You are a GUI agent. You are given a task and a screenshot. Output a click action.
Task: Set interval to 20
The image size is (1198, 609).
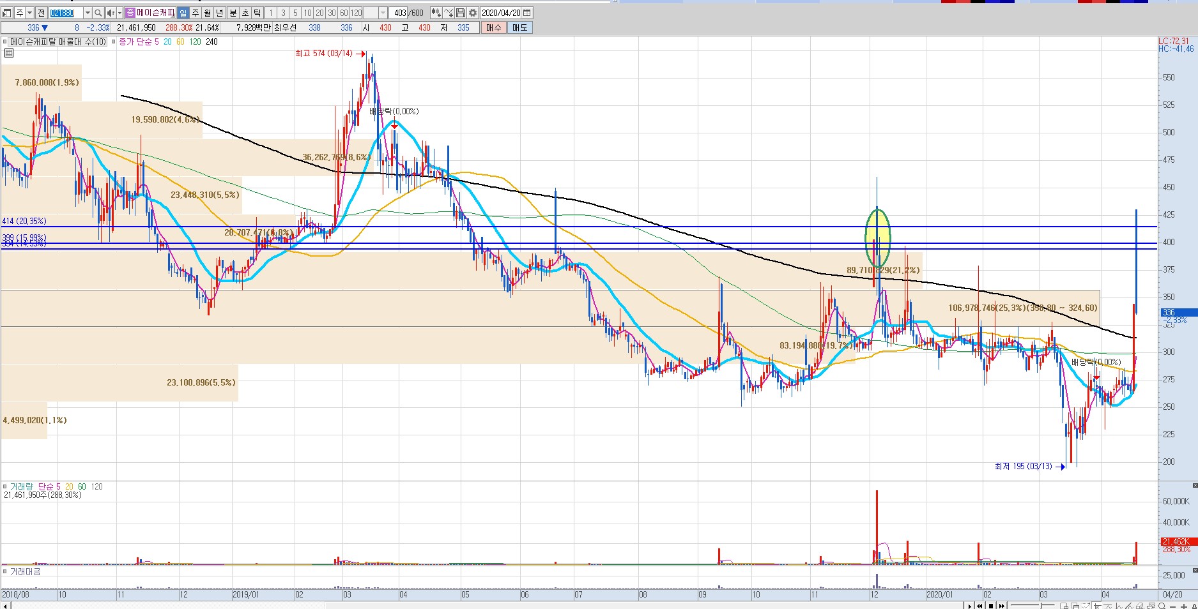click(x=319, y=13)
